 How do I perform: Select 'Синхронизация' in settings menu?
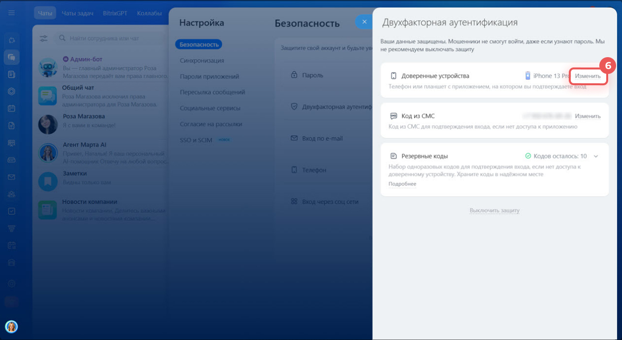click(x=202, y=61)
